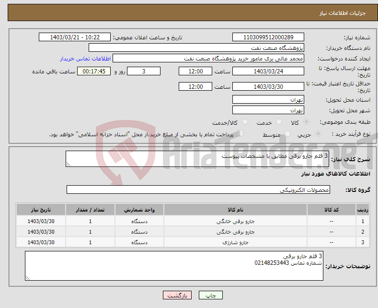Select the کالا radio button

pyautogui.click(x=306, y=122)
